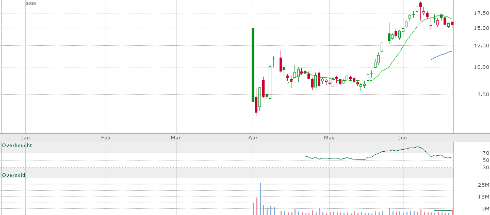Click the tall solid green April 1 candlestick
Screen dimensions: 490x215
pyautogui.click(x=253, y=65)
